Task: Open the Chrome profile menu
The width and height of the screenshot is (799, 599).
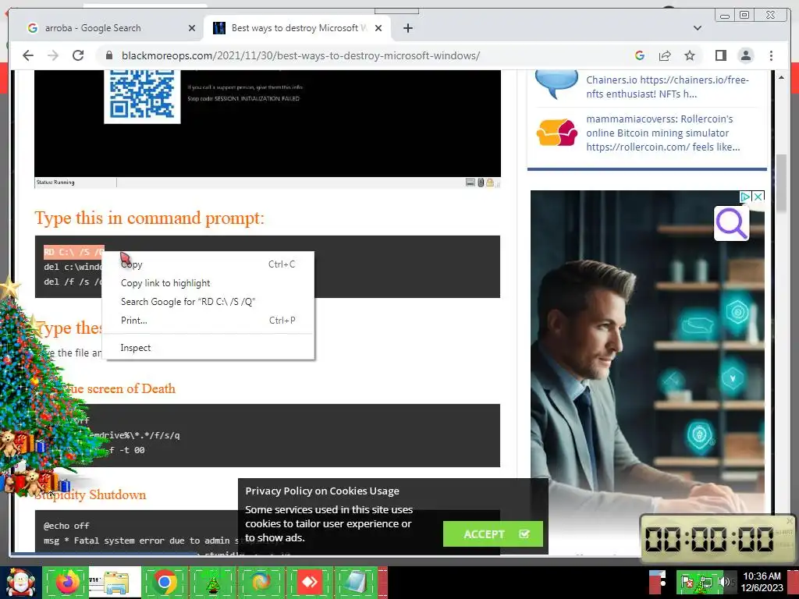Action: (745, 55)
